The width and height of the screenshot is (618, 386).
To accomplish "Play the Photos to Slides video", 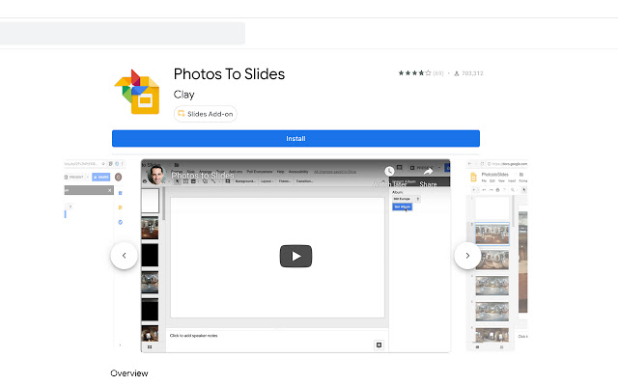I will (x=295, y=256).
